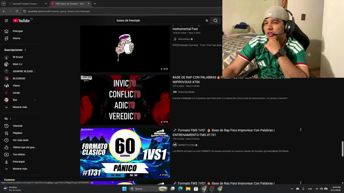Screen dimensions: 344x193
Task: Close the Baseball Tonight tab
Action: pyautogui.click(x=46, y=4)
